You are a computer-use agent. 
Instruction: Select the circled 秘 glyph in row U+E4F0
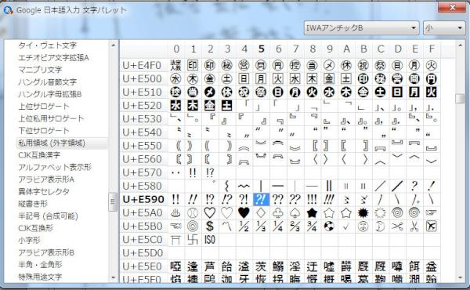pyautogui.click(x=227, y=65)
